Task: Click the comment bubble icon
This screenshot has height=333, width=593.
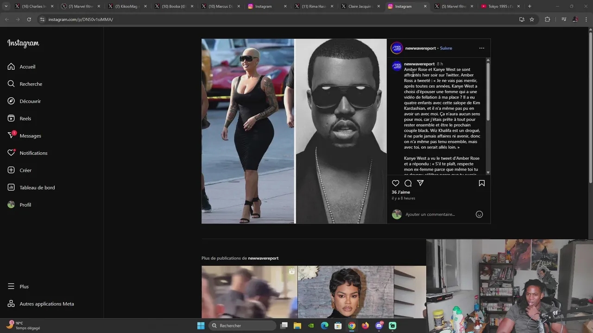Action: tap(408, 183)
